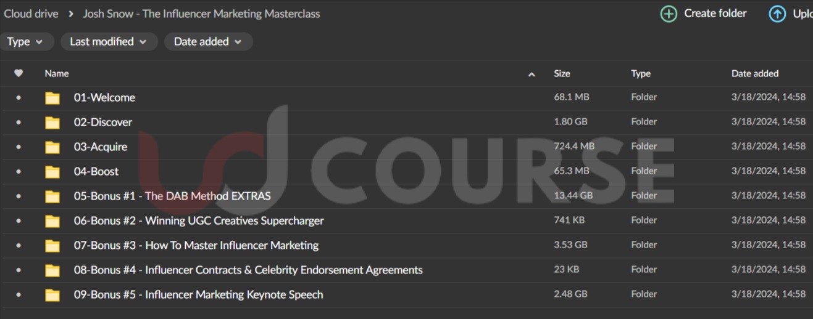Open the Date added filter dropdown
Viewport: 813px width, 319px height.
(x=208, y=42)
